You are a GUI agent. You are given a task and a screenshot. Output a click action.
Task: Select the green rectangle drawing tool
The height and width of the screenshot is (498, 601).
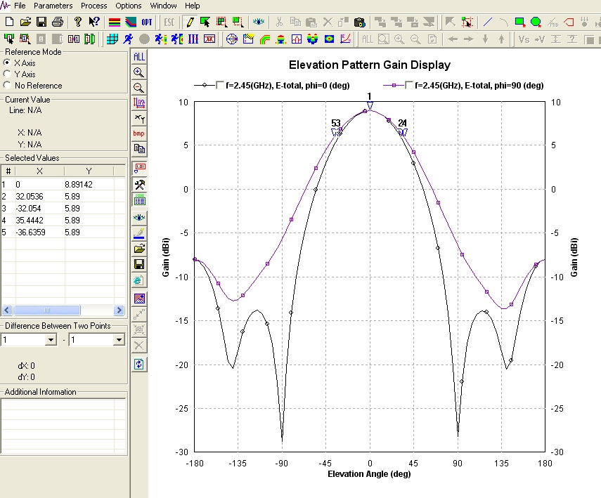521,22
